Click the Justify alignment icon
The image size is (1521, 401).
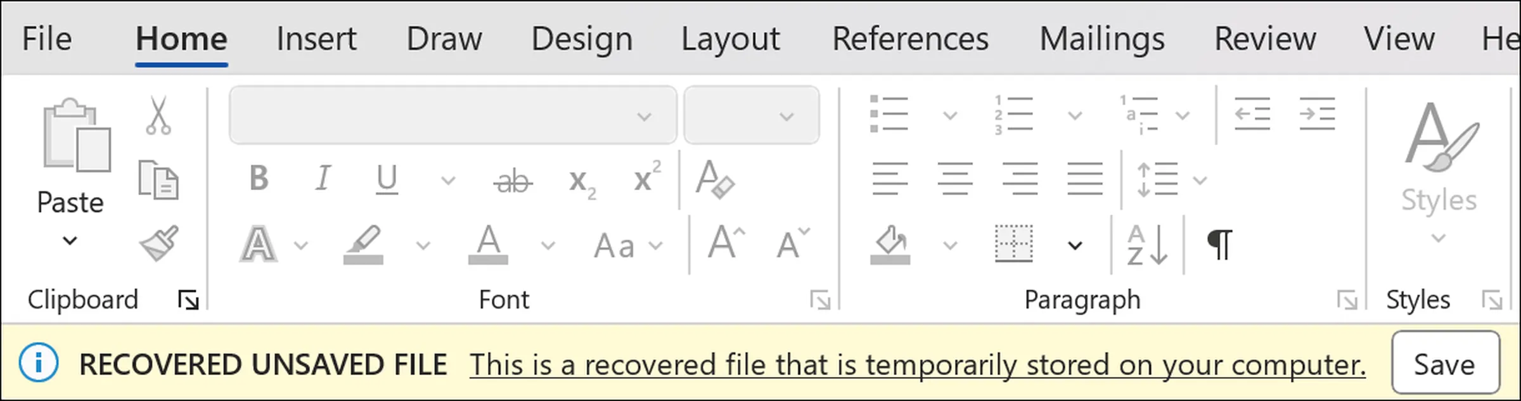pos(1084,179)
